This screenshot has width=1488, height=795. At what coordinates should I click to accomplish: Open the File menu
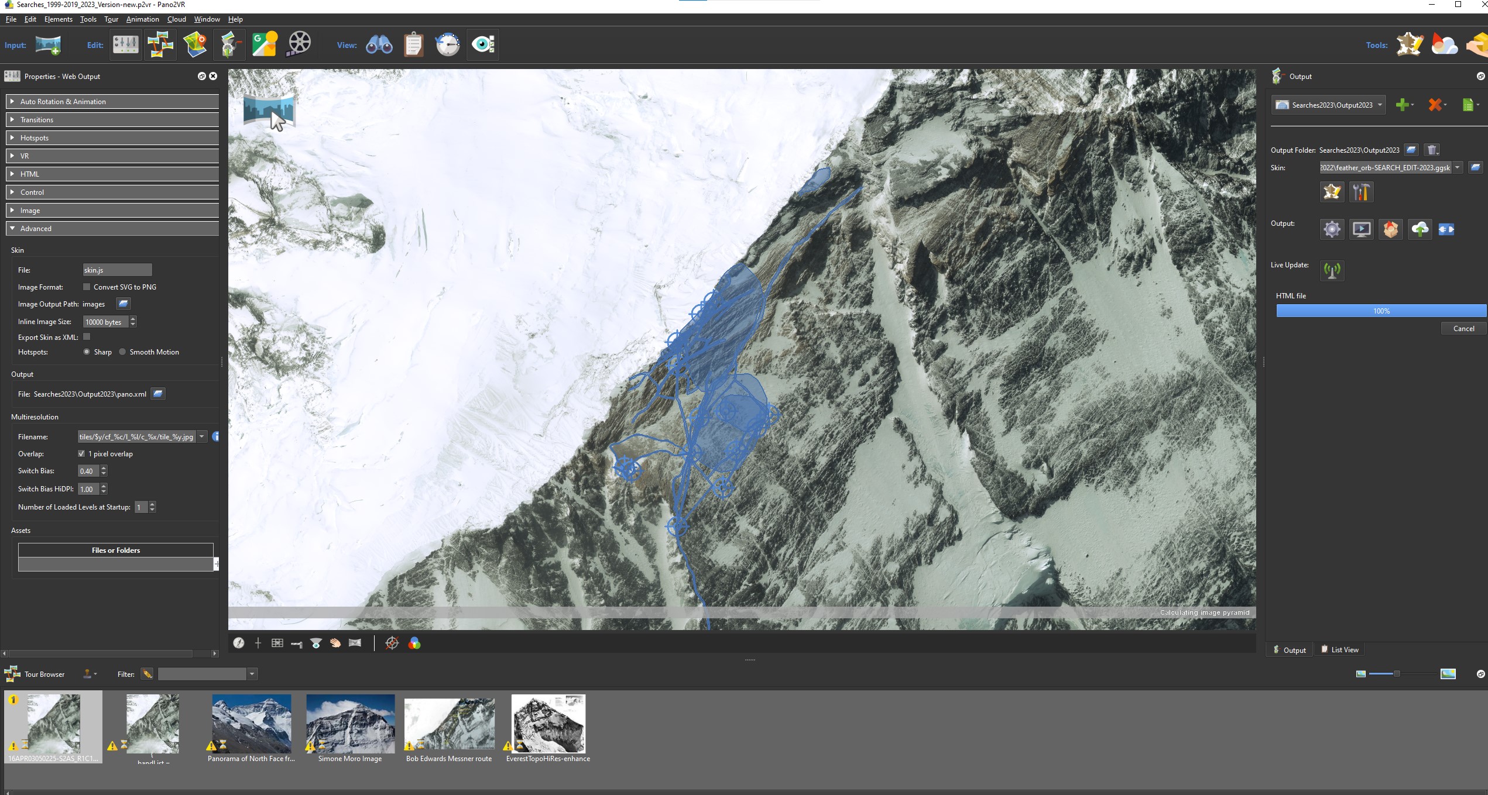(11, 19)
